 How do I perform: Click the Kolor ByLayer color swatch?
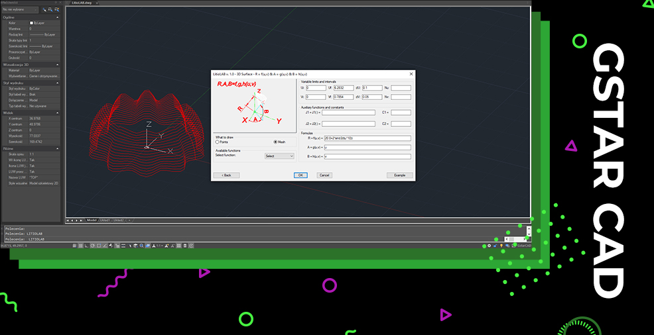[31, 23]
